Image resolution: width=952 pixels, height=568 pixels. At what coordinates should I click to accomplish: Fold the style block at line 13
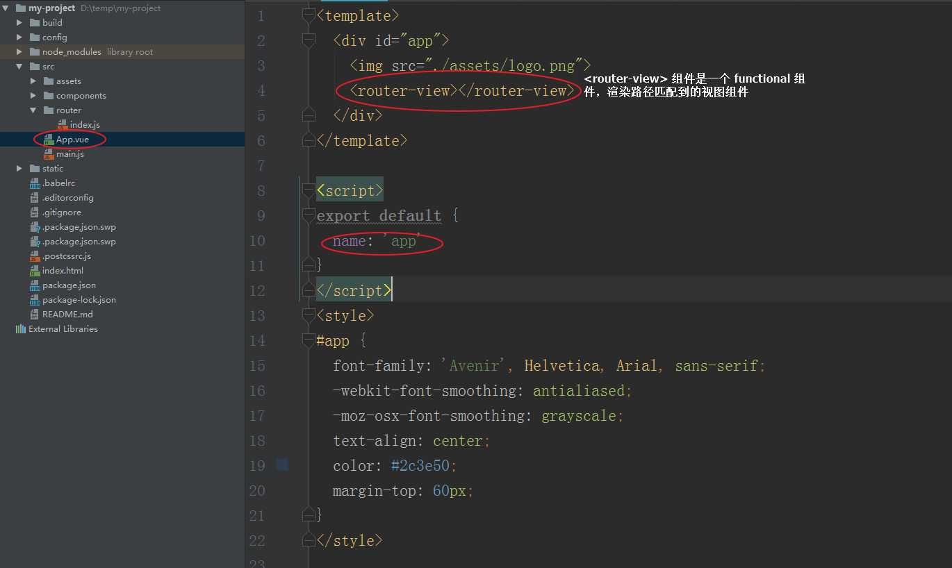(309, 315)
